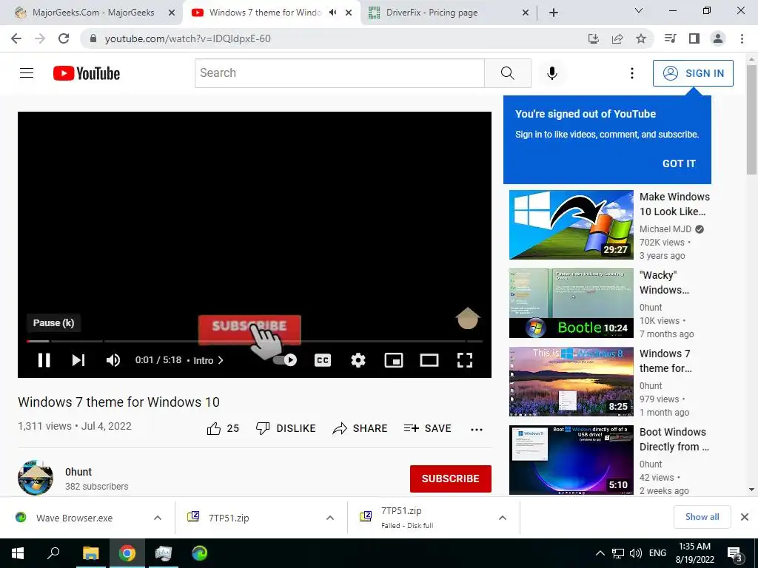Open the Windows Start menu
This screenshot has height=568, width=758.
click(18, 553)
